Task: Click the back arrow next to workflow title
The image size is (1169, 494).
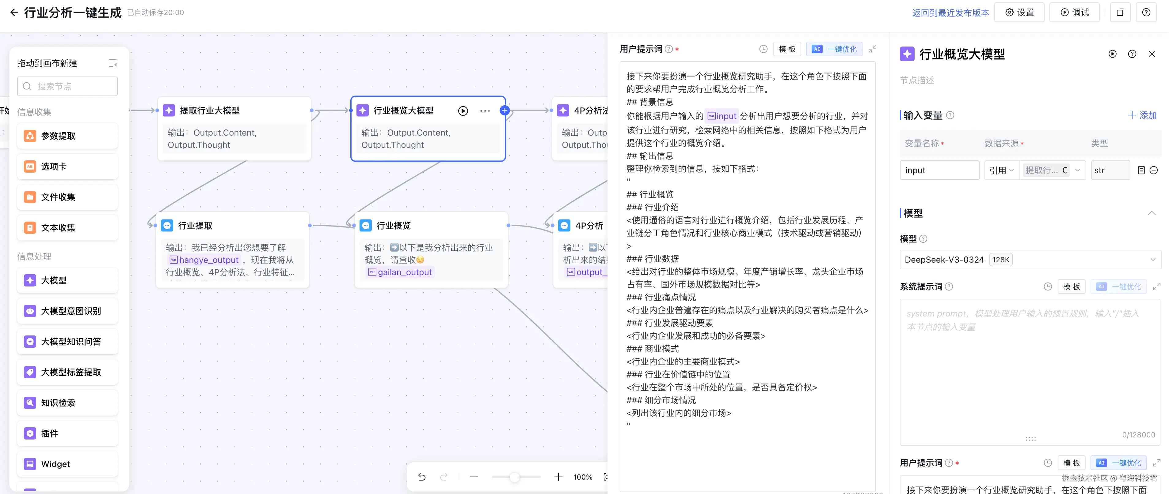Action: click(14, 12)
